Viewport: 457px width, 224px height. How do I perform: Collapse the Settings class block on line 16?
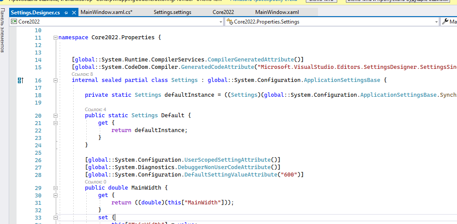(55, 80)
